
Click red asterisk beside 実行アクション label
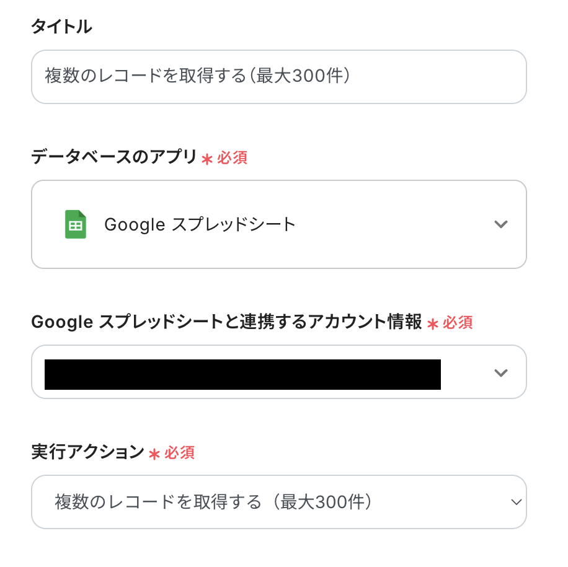pos(154,454)
